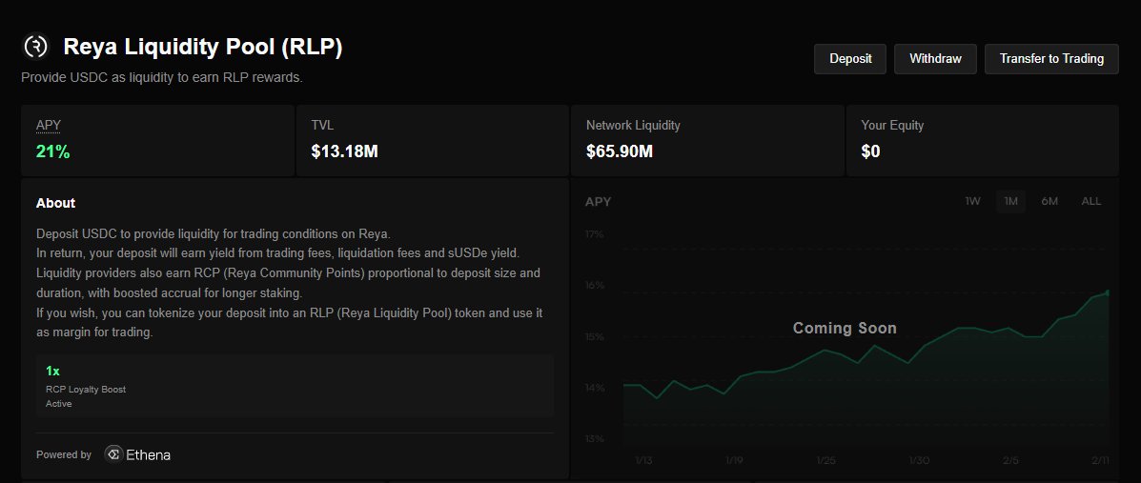Click the chart's latest data point marker

(1108, 292)
